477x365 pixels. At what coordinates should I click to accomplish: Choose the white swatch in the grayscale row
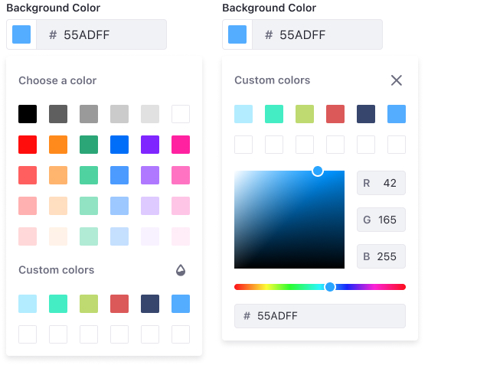pos(181,114)
